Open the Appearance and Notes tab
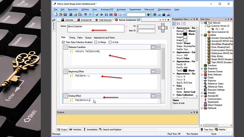Screen dimensions: 244x137 [104, 38]
